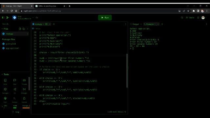Open the version control branch icon in header
Viewport: 210px width, 118px height.
click(x=7, y=17)
